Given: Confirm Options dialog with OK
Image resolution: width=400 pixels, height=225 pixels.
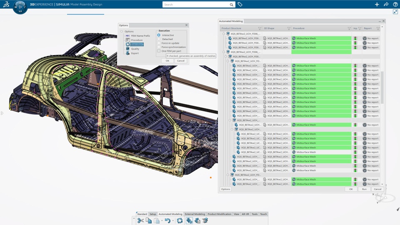Looking at the screenshot, I should click(x=167, y=61).
